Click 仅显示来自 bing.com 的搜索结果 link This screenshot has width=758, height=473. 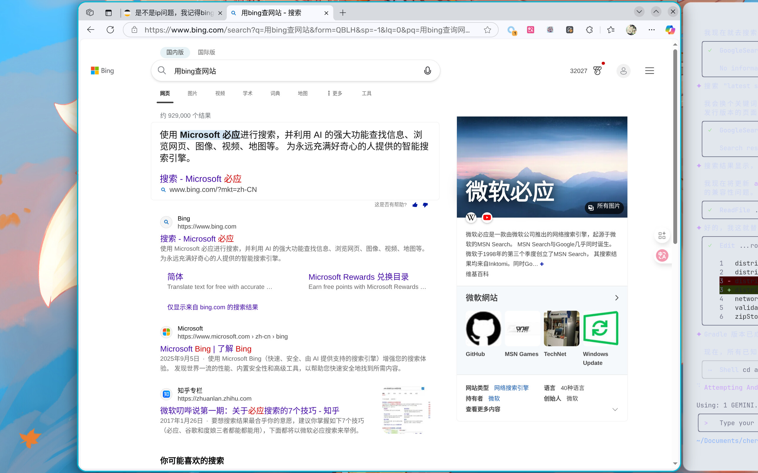click(212, 307)
